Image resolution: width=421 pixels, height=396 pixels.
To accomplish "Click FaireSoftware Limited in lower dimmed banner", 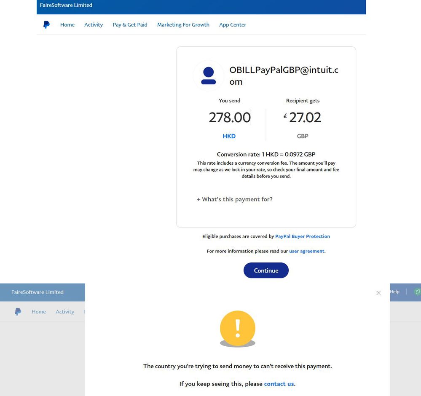I will pos(38,292).
